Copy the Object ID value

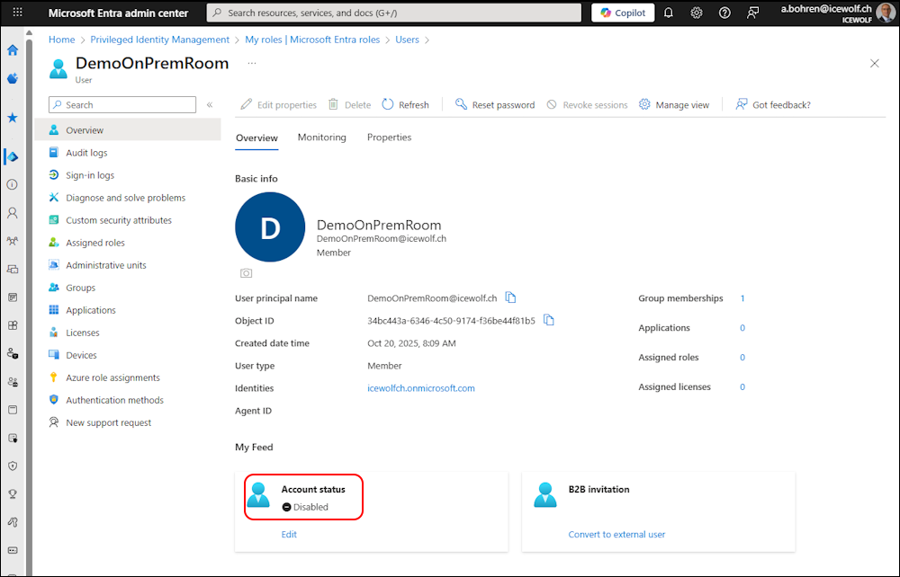point(549,321)
